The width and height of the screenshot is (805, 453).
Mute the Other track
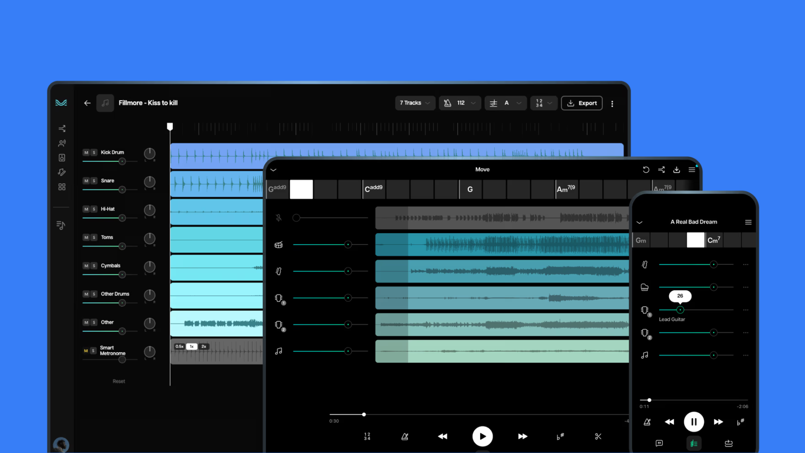86,323
